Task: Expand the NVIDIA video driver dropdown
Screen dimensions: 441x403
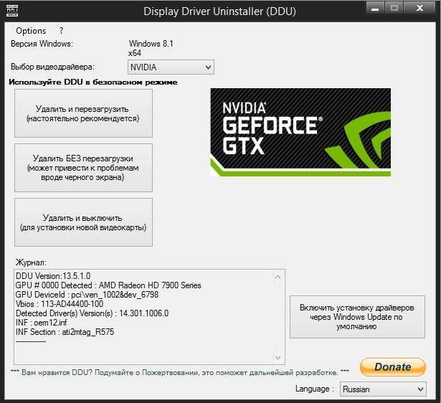Action: [x=171, y=67]
